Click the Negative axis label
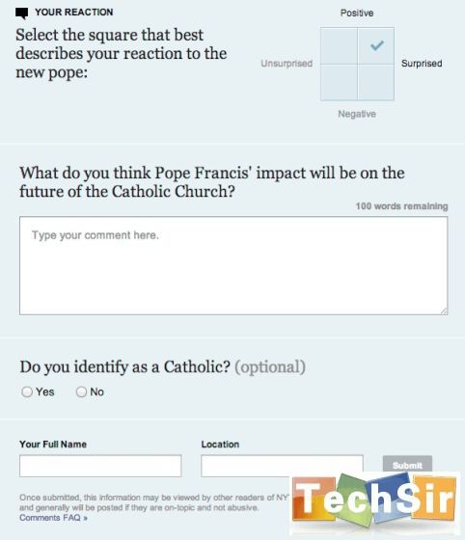Screen dimensions: 465x540 point(357,114)
